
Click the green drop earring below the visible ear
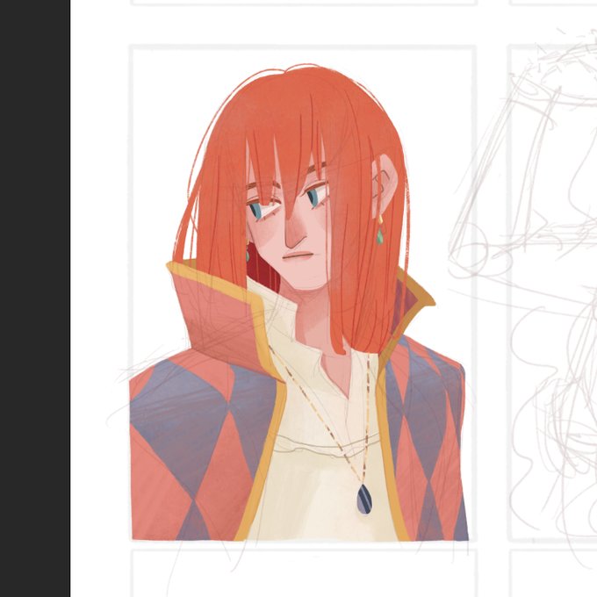tap(380, 235)
